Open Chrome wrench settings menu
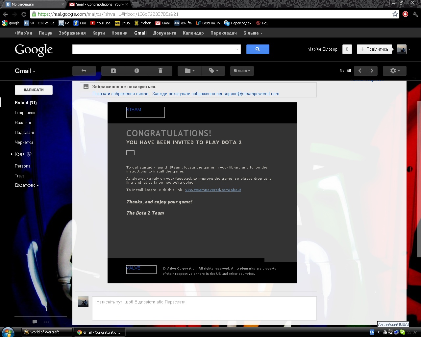 click(x=415, y=14)
